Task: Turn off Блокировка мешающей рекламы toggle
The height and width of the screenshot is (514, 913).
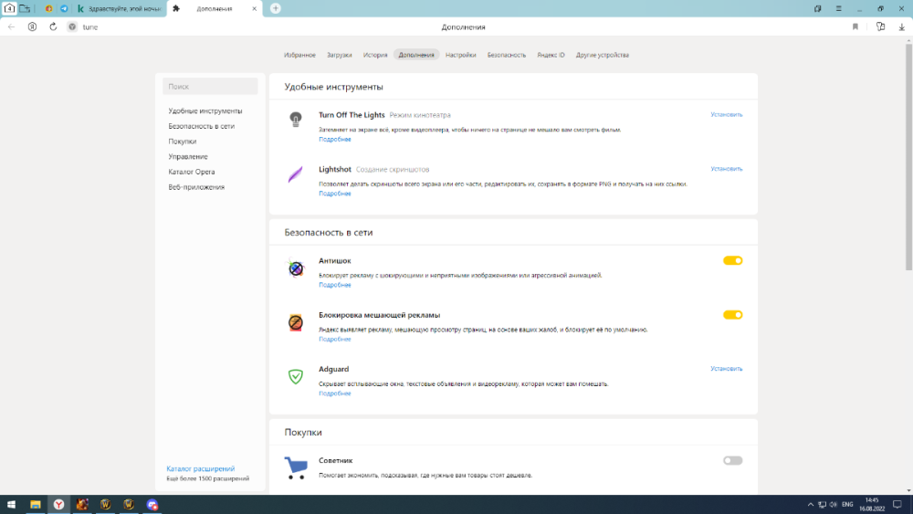Action: pyautogui.click(x=732, y=315)
